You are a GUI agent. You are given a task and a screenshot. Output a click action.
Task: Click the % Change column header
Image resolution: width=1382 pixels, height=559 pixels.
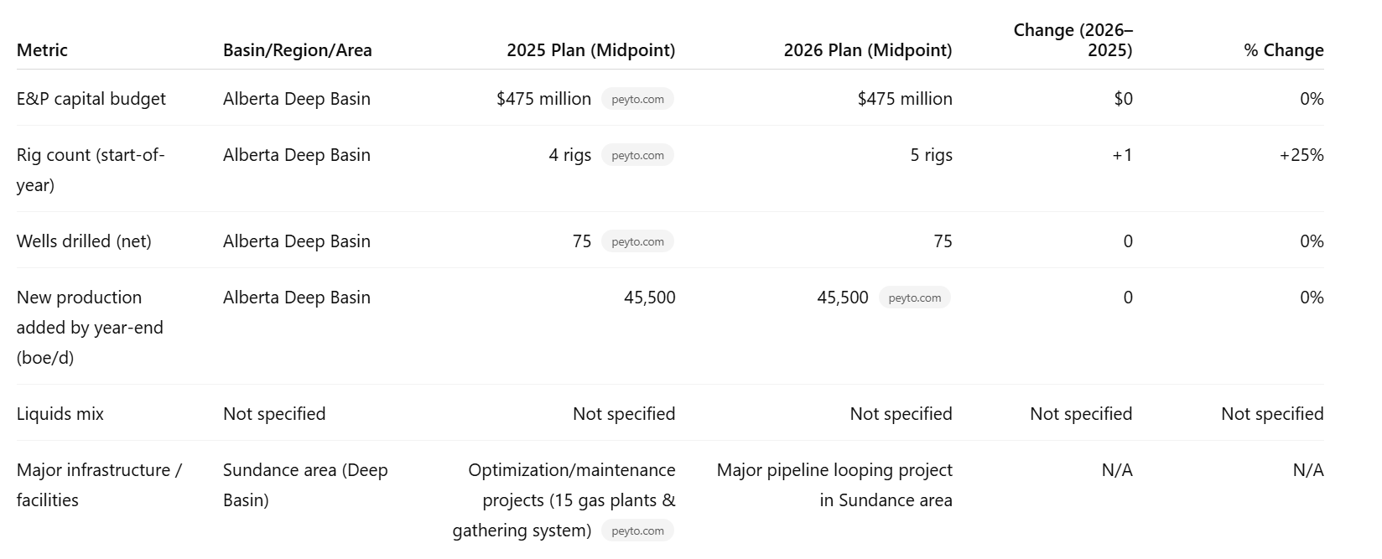1284,50
